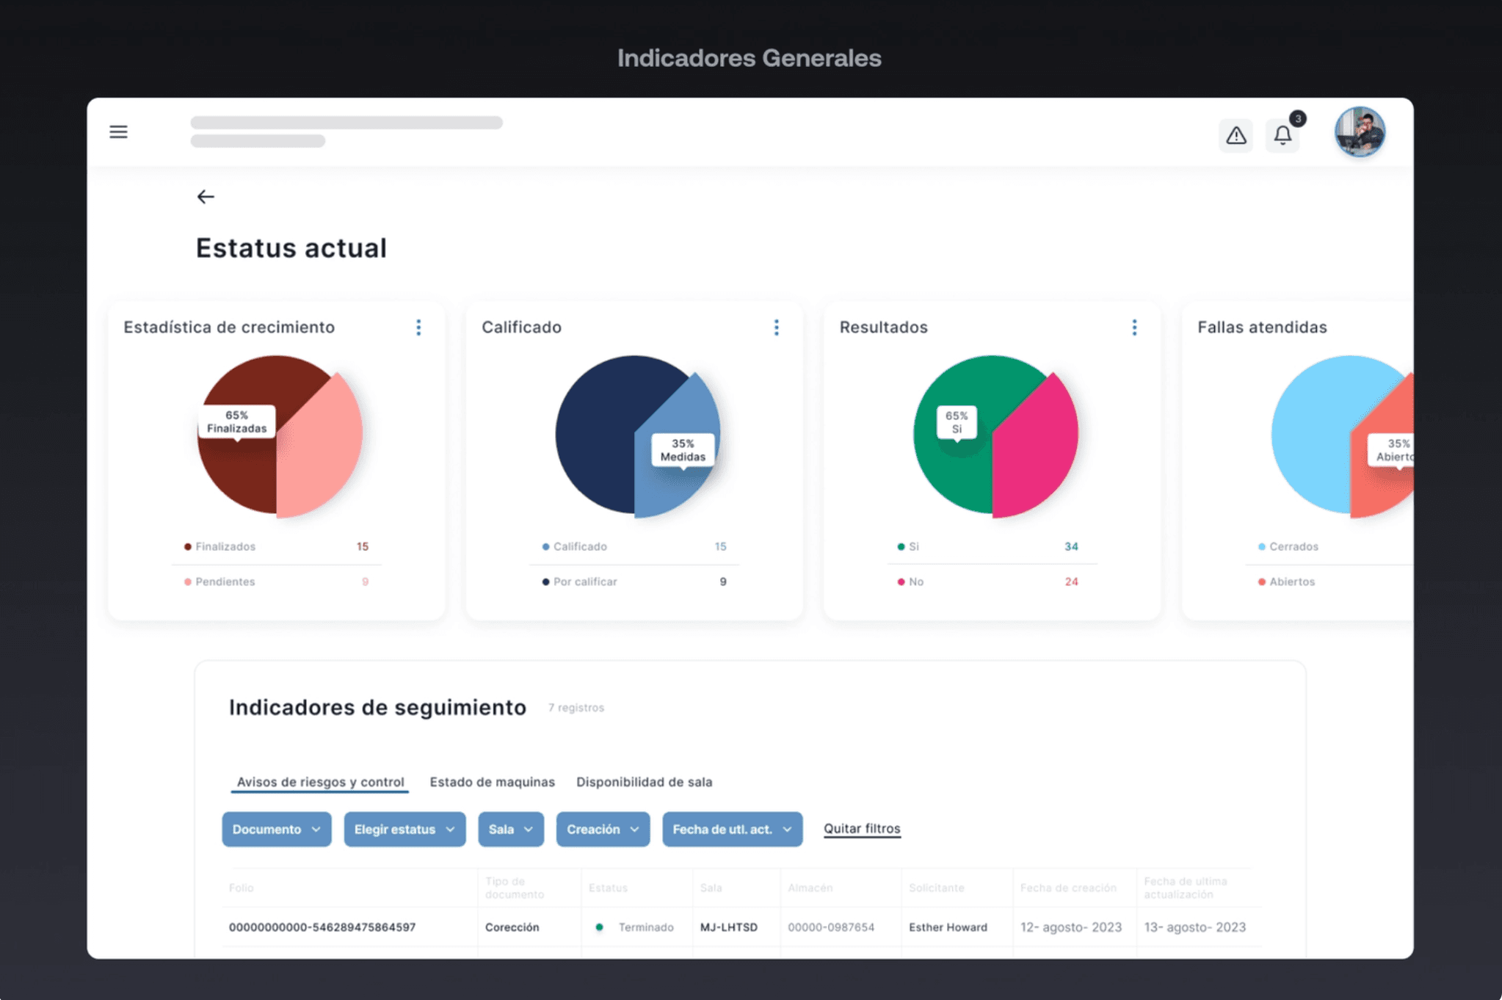Open options menu on Estadística de crecimiento card
The width and height of the screenshot is (1502, 1000).
coord(418,327)
